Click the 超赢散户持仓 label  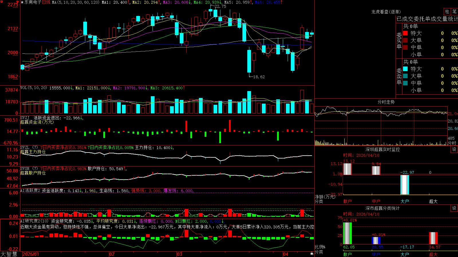[x=33, y=173]
